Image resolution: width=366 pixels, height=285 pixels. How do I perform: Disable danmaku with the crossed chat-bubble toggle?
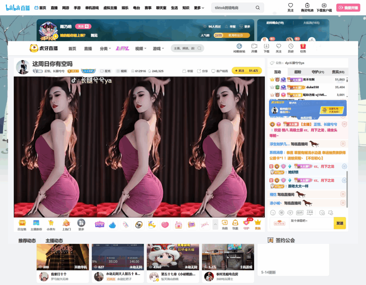[322, 213]
